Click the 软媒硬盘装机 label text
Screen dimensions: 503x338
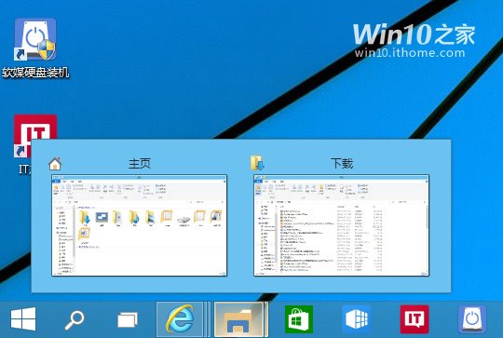(35, 73)
